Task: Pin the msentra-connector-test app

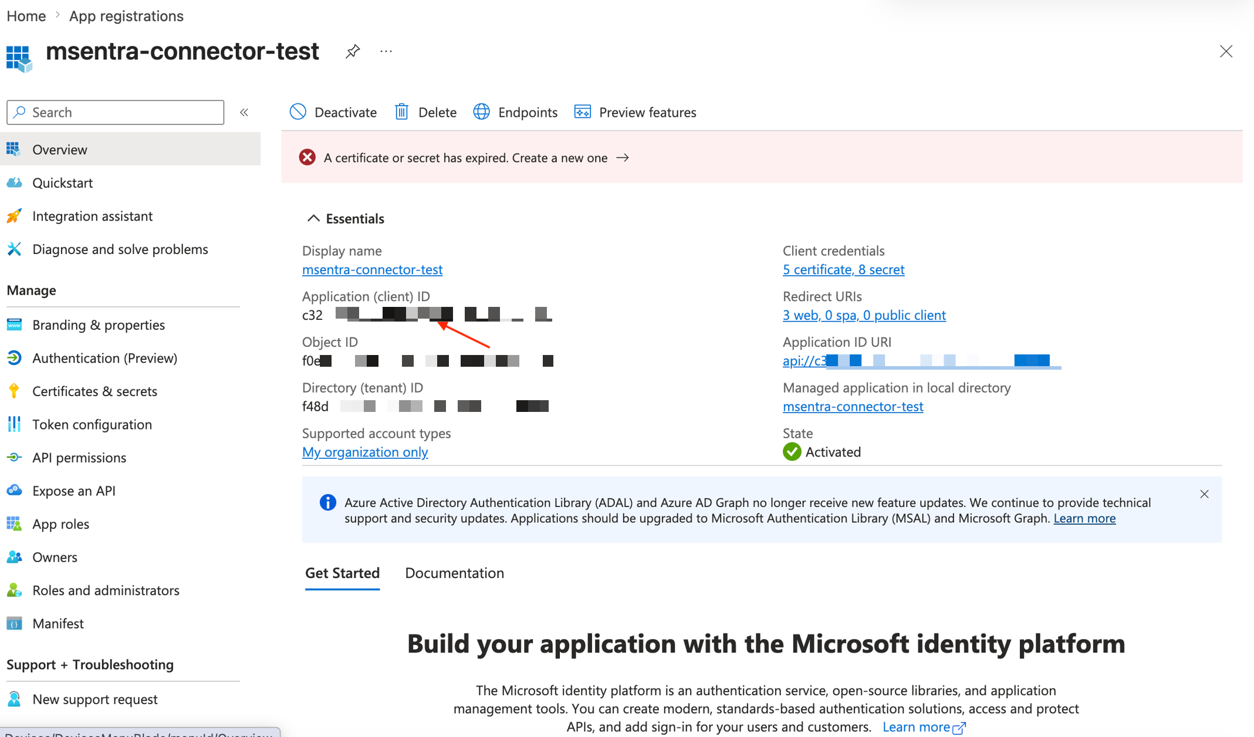Action: tap(352, 52)
